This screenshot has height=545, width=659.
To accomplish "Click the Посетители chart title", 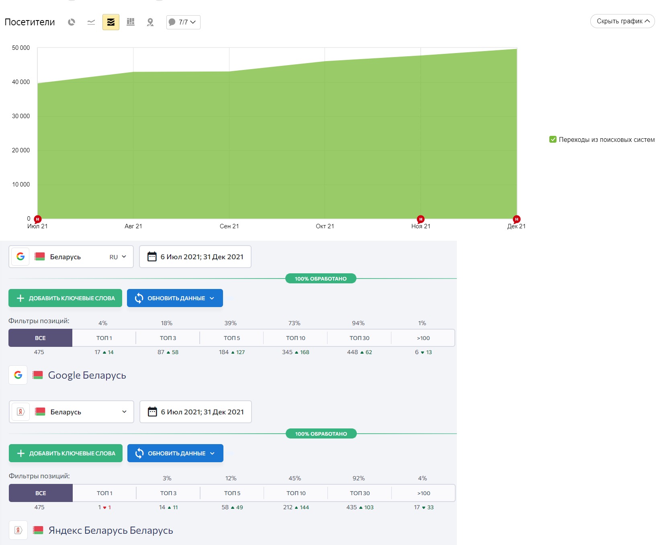I will pyautogui.click(x=30, y=22).
